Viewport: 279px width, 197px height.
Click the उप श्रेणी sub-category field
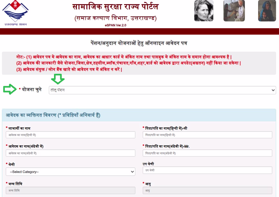[x=207, y=170]
